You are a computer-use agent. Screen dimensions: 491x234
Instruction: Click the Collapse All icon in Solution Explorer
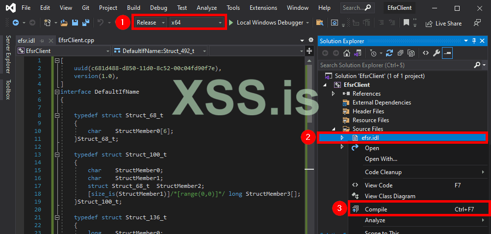click(401, 53)
